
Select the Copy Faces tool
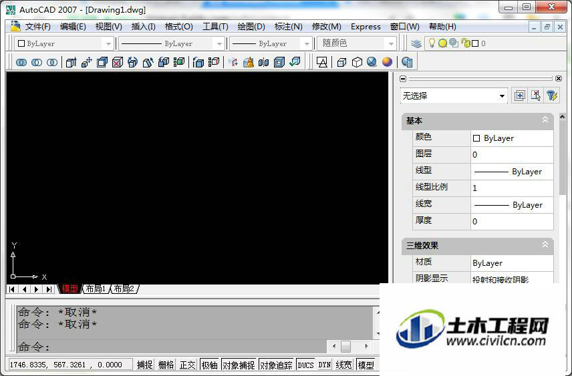[164, 62]
